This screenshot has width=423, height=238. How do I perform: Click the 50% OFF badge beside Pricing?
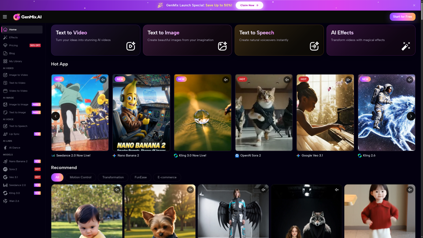35,45
